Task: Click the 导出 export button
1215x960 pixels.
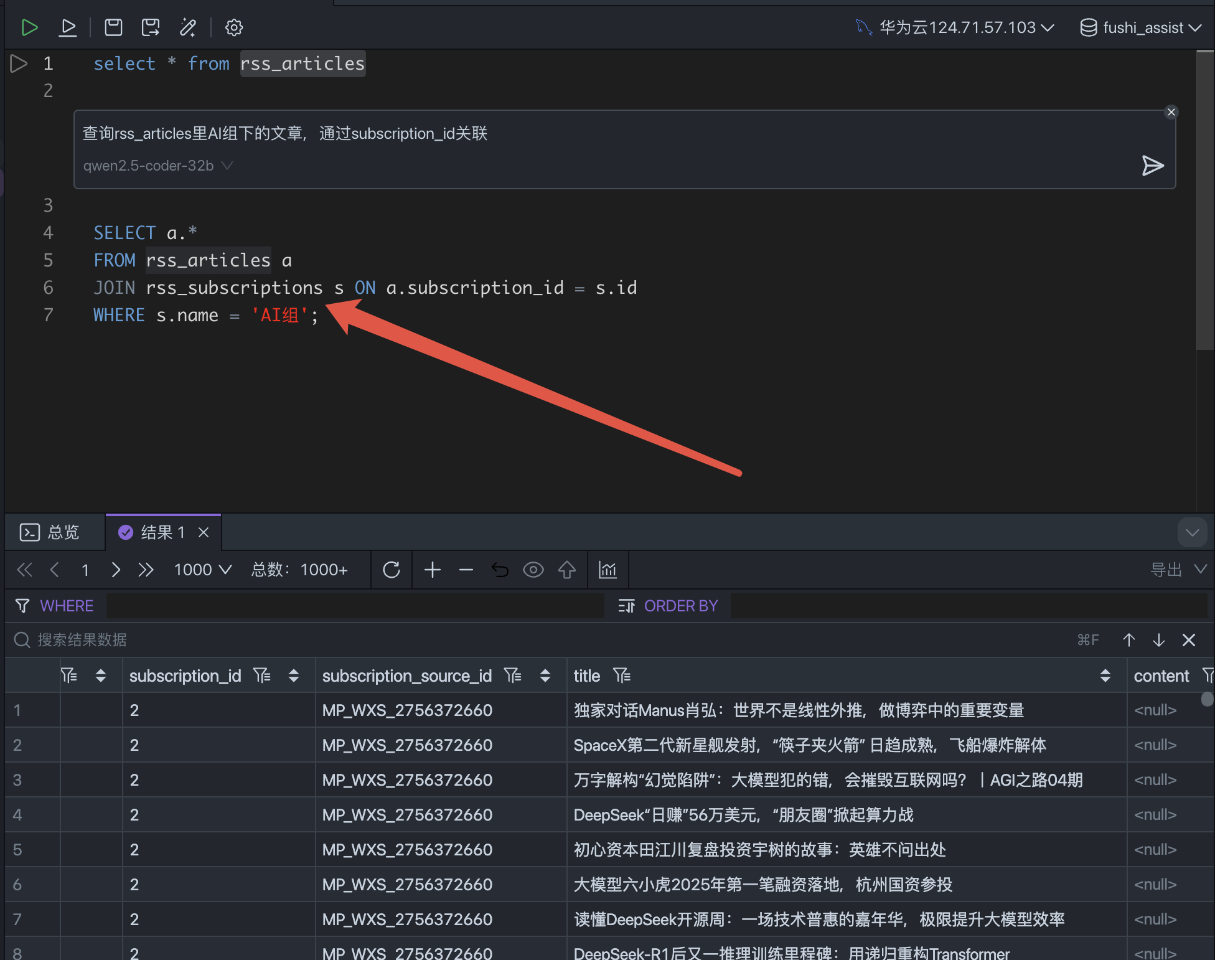Action: (x=1166, y=570)
